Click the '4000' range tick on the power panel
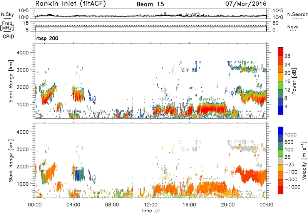Image resolution: width=308 pixels, height=213 pixels. point(22,53)
